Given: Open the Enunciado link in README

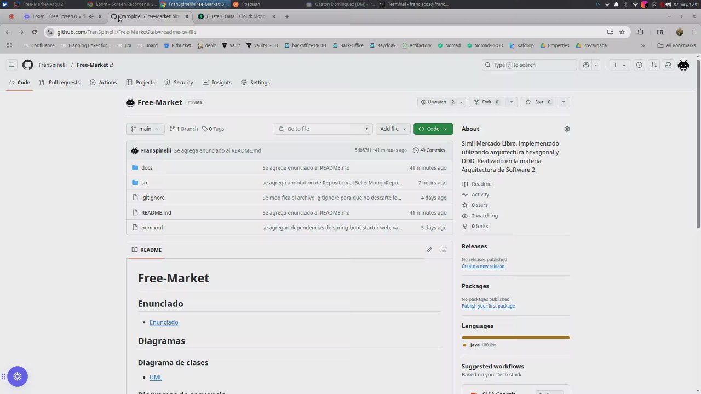Looking at the screenshot, I should point(164,322).
